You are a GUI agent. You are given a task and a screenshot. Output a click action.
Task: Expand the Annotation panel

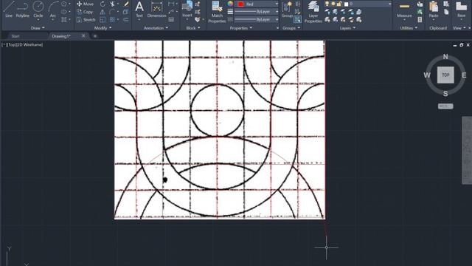click(x=156, y=28)
